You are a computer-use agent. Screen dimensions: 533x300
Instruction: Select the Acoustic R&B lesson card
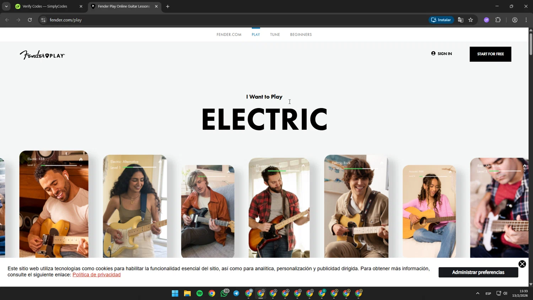pos(429,211)
